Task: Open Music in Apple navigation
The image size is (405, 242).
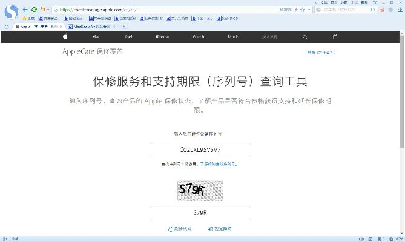Action: point(233,37)
